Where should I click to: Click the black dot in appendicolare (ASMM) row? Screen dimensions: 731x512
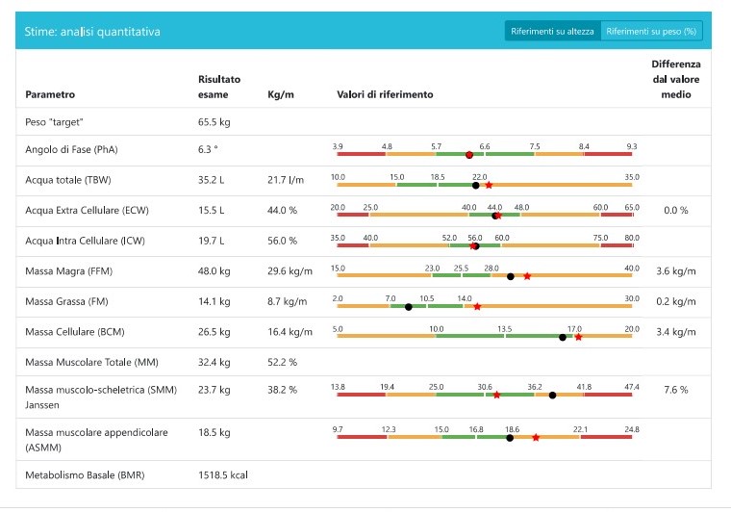510,438
